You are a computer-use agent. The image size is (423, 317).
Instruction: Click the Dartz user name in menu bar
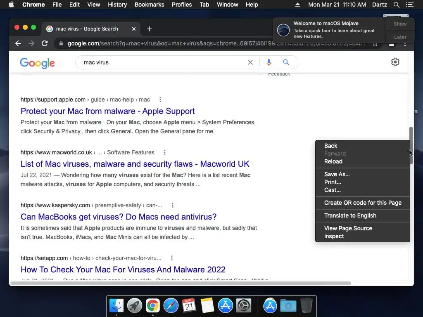tap(379, 5)
